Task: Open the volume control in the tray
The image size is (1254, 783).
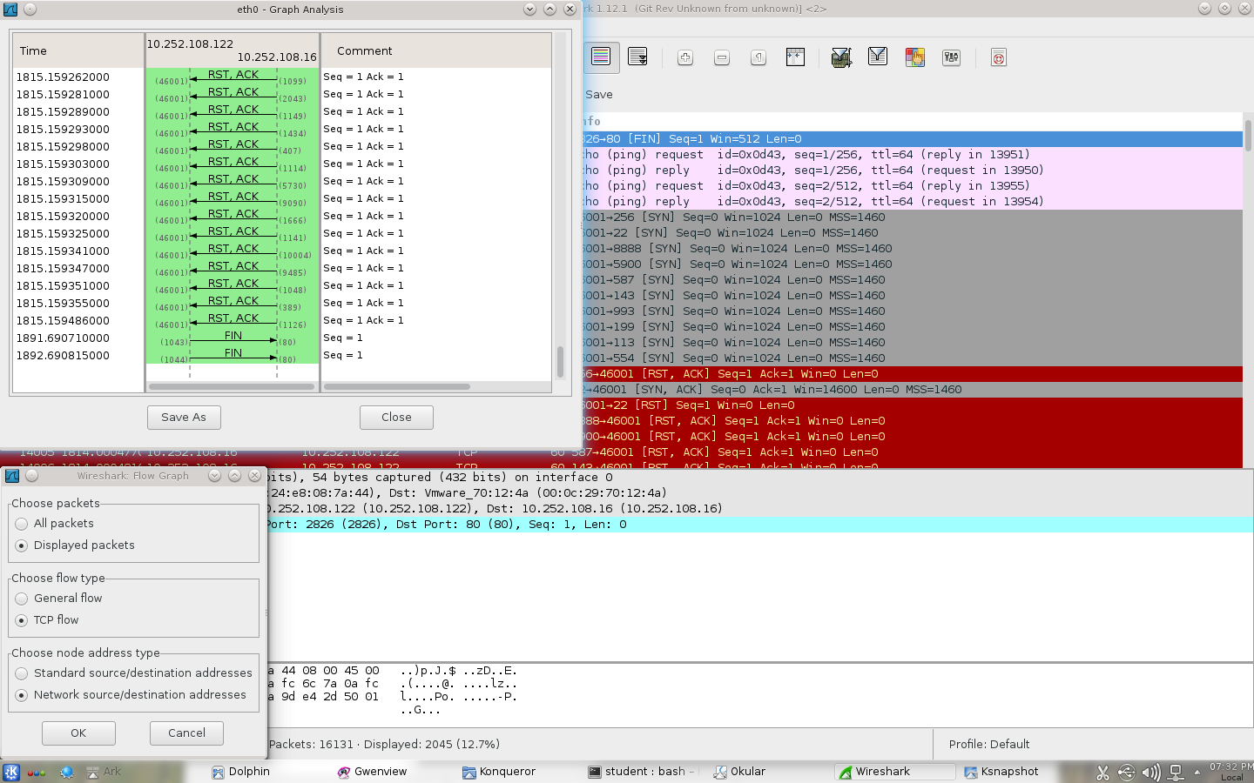Action: [1151, 772]
